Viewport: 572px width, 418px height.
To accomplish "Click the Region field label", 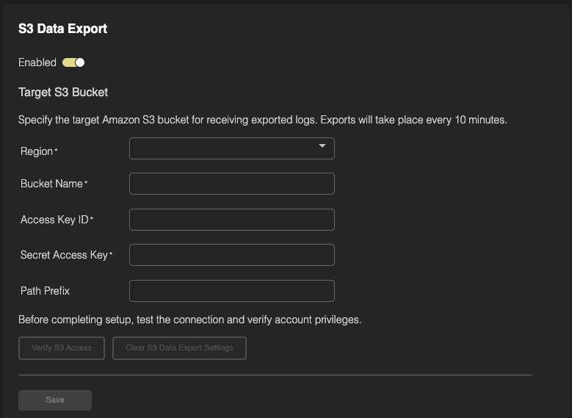I will (x=37, y=151).
